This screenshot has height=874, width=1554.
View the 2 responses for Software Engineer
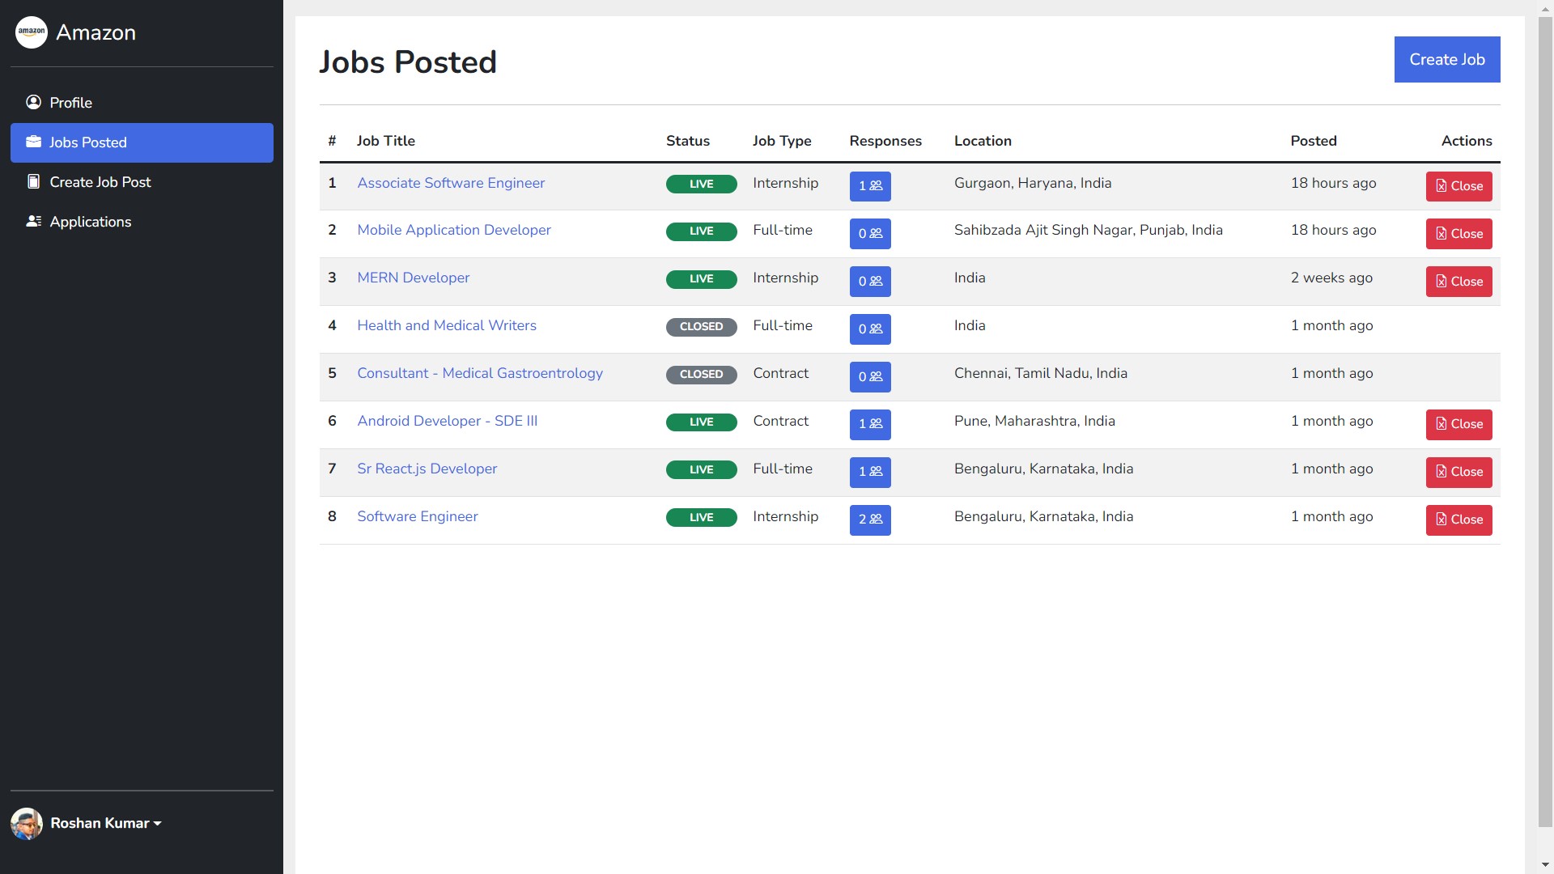(x=870, y=520)
